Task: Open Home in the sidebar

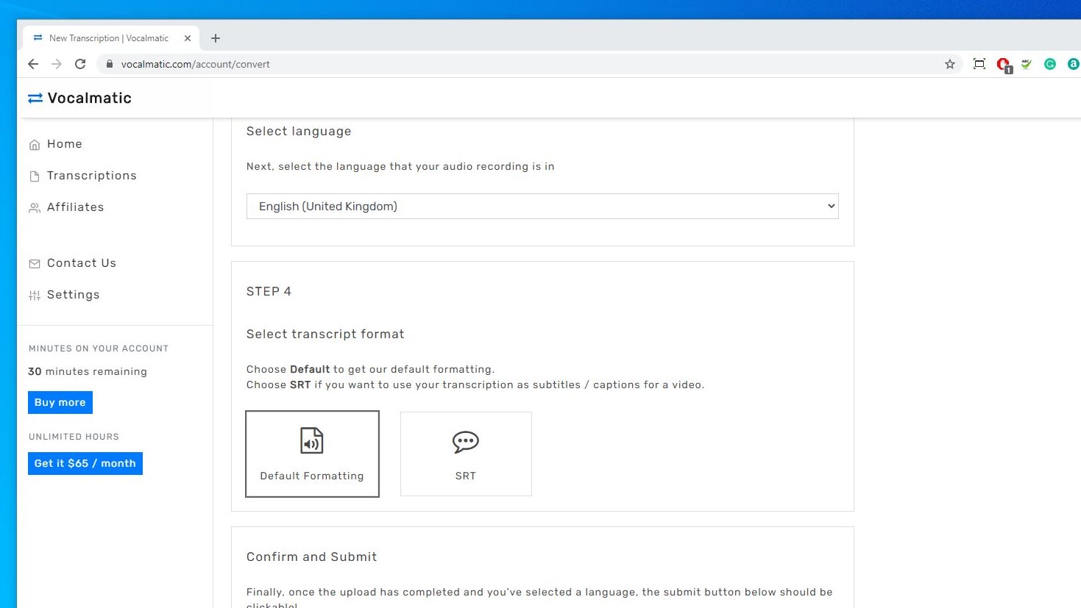Action: click(65, 144)
